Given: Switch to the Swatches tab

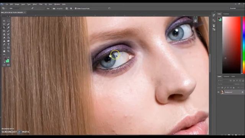Looking at the screenshot, I should pos(226,14).
